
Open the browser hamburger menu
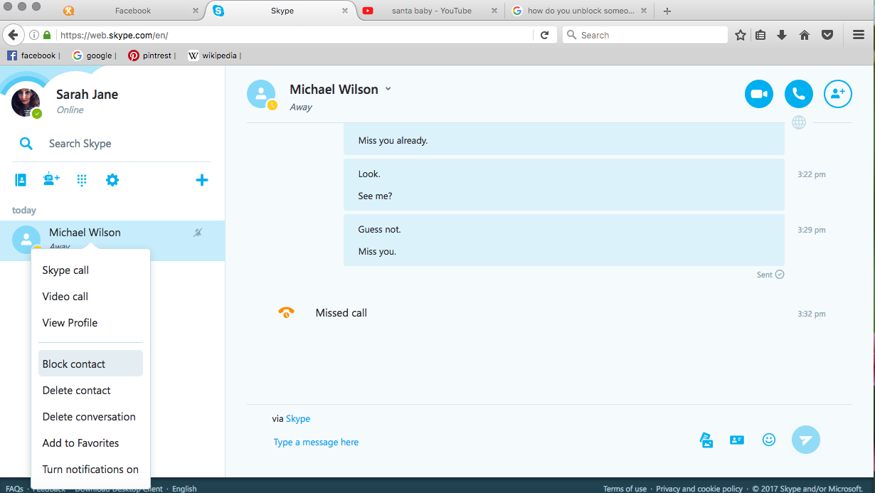tap(859, 35)
